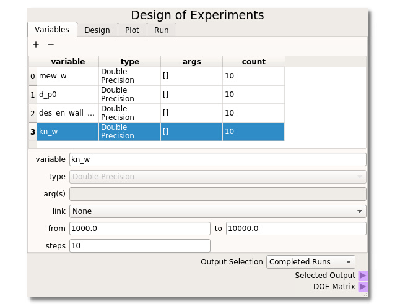The height and width of the screenshot is (304, 400).
Task: Select the des_en_wall variable row
Action: [x=67, y=113]
